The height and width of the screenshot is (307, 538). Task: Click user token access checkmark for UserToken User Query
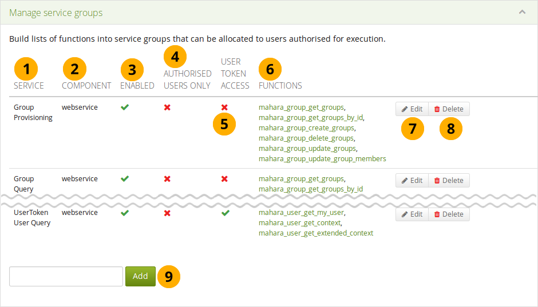[x=225, y=213]
